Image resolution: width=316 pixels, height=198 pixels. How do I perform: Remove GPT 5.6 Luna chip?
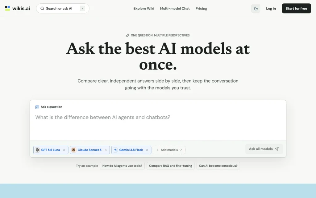click(64, 150)
